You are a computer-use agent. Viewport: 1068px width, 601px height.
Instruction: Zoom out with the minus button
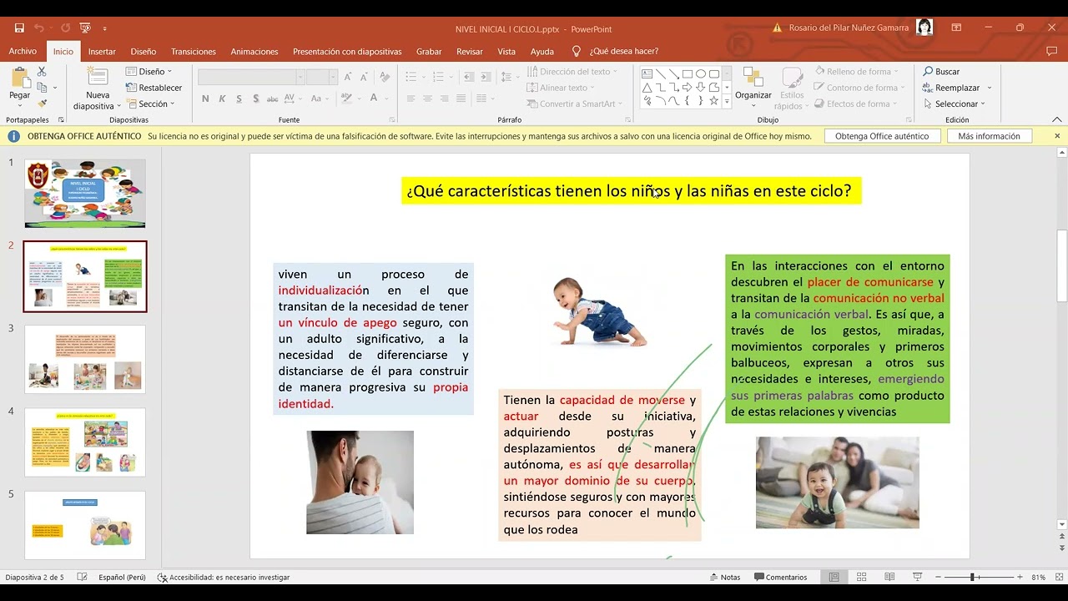coord(938,577)
